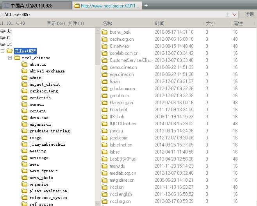Select the abroad_exchange tree folder
This screenshot has height=206, width=257.
click(47, 71)
